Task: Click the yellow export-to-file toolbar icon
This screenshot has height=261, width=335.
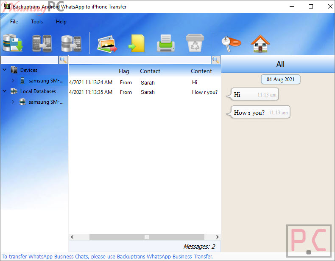Action: (137, 43)
